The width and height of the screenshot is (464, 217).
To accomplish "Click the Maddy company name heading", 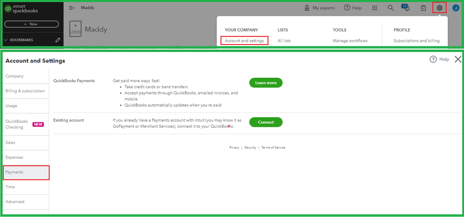I will click(x=96, y=29).
